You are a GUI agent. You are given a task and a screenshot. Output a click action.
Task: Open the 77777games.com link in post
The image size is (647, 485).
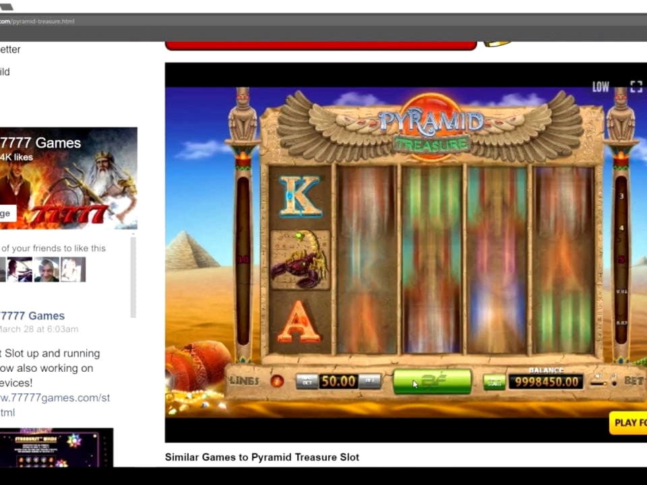55,398
